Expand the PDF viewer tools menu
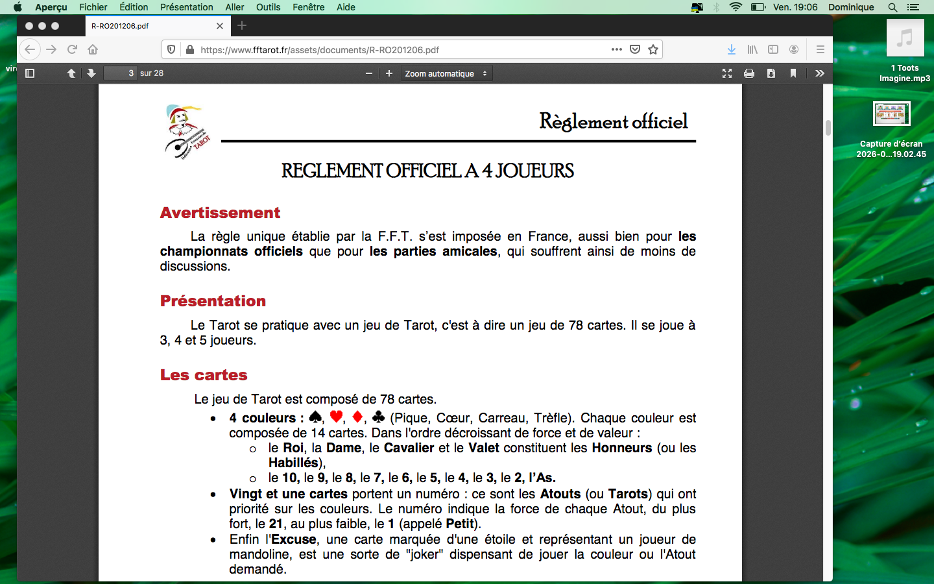 coord(820,73)
